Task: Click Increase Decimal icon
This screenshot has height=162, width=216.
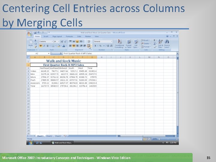Action: [x=108, y=46]
